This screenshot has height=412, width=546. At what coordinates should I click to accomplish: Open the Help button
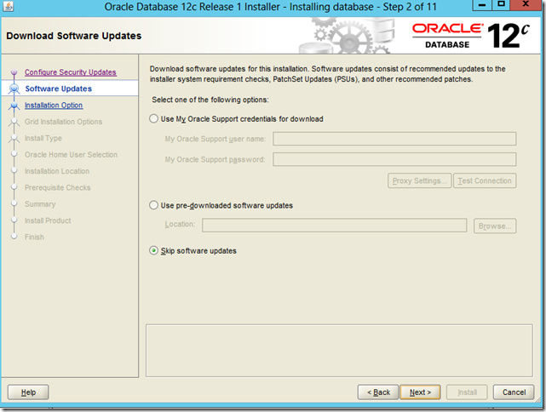(28, 392)
